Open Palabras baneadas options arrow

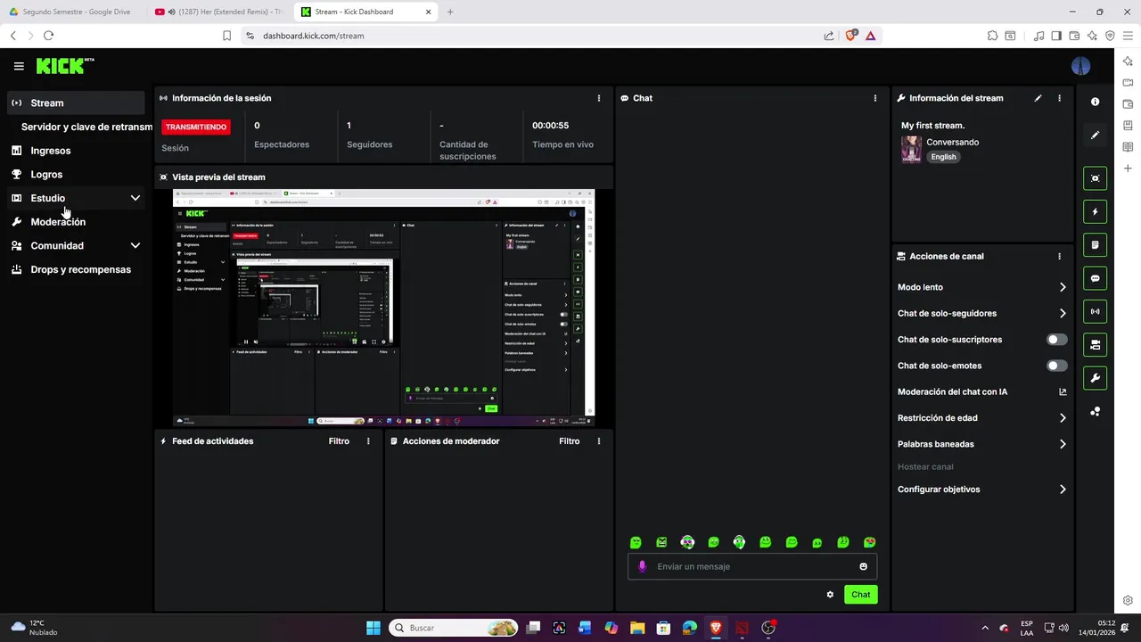point(1063,444)
